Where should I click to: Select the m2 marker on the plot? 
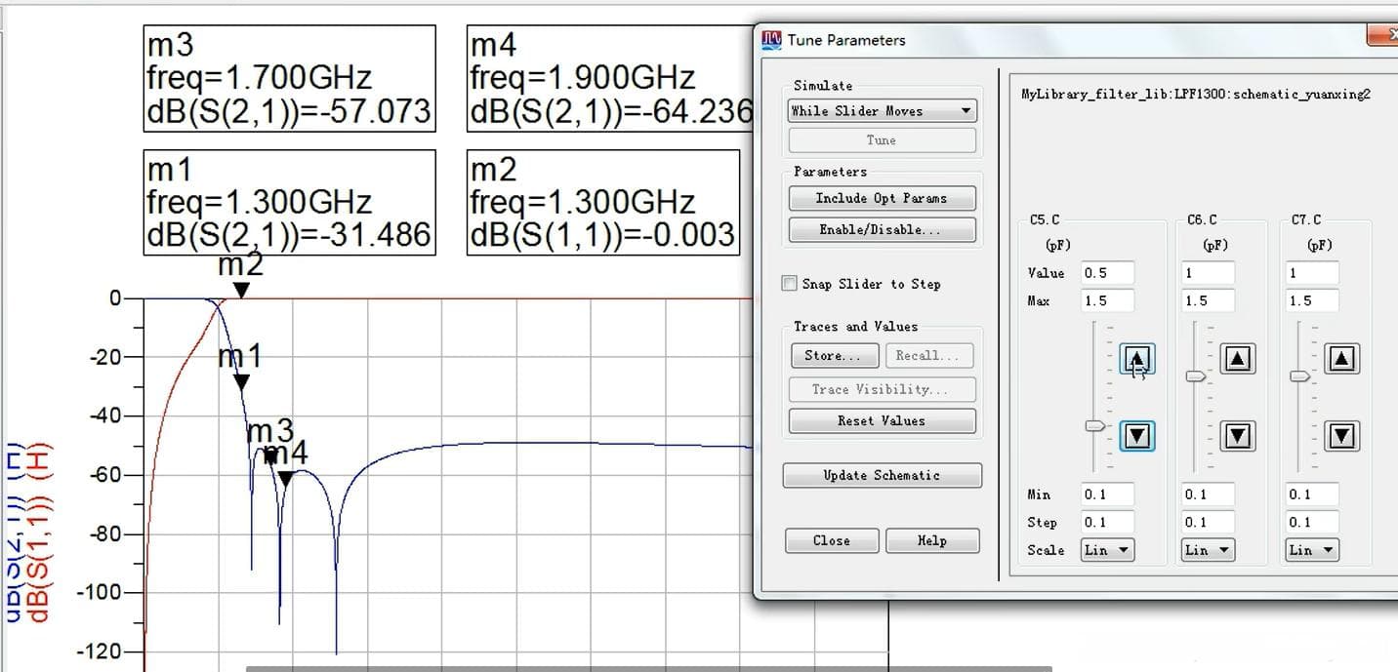[x=241, y=290]
